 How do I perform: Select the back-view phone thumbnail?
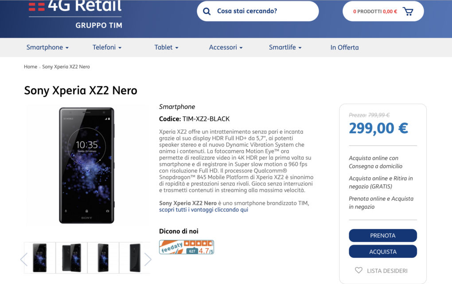[135, 258]
